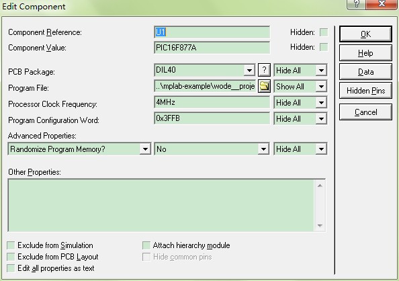Close the Edit Component dialog
This screenshot has width=399, height=281.
[381, 4]
